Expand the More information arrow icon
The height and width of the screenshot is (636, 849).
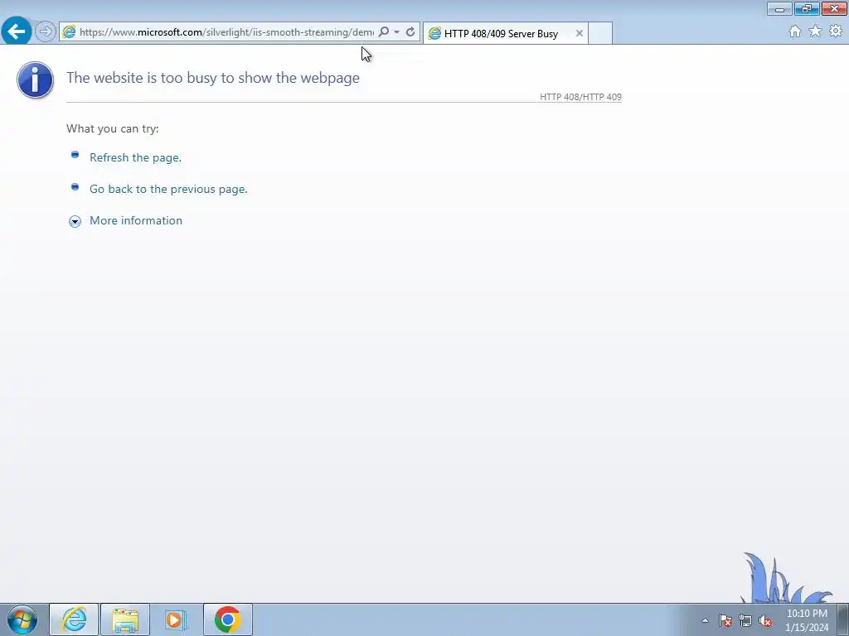75,221
